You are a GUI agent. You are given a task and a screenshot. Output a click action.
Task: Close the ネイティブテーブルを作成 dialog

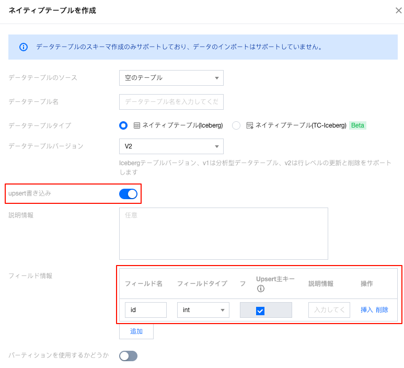398,10
